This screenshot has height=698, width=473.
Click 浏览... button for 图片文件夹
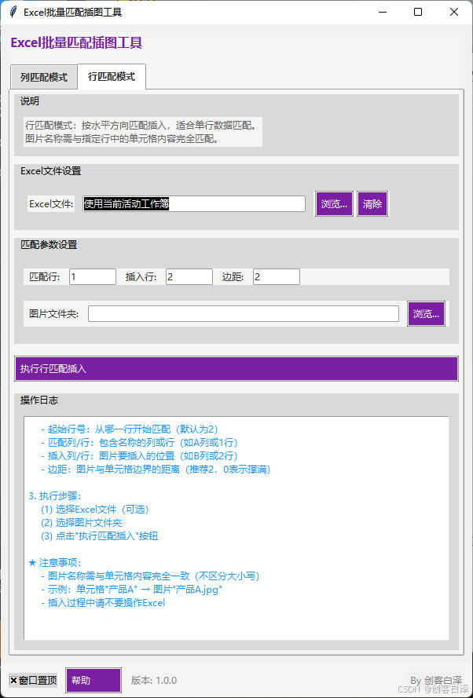pos(426,314)
